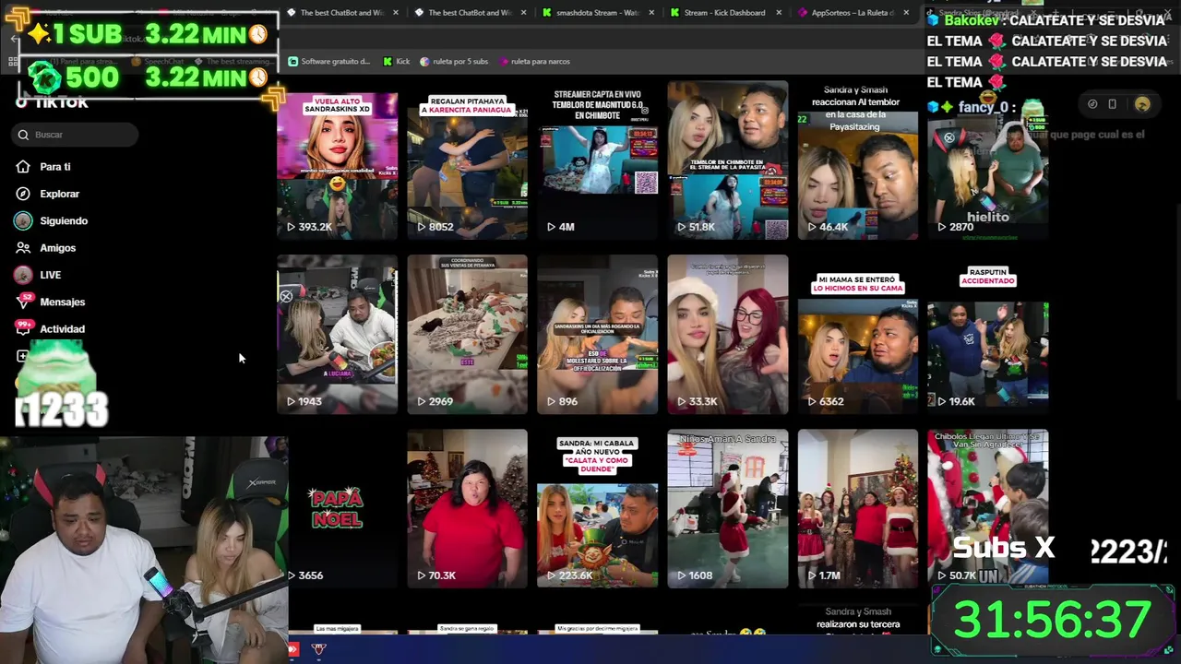This screenshot has width=1181, height=664.
Task: Play Regalan Pitahaya video with 8052 views
Action: (x=467, y=160)
